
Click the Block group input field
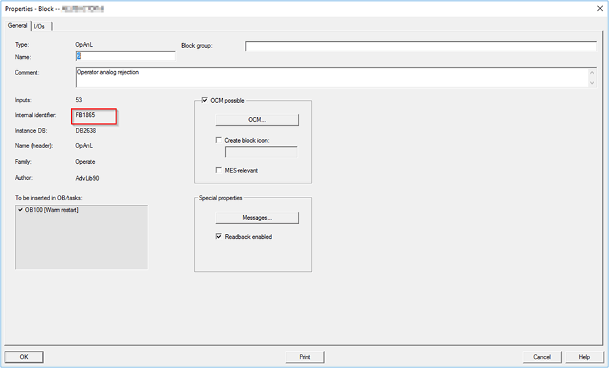(421, 46)
